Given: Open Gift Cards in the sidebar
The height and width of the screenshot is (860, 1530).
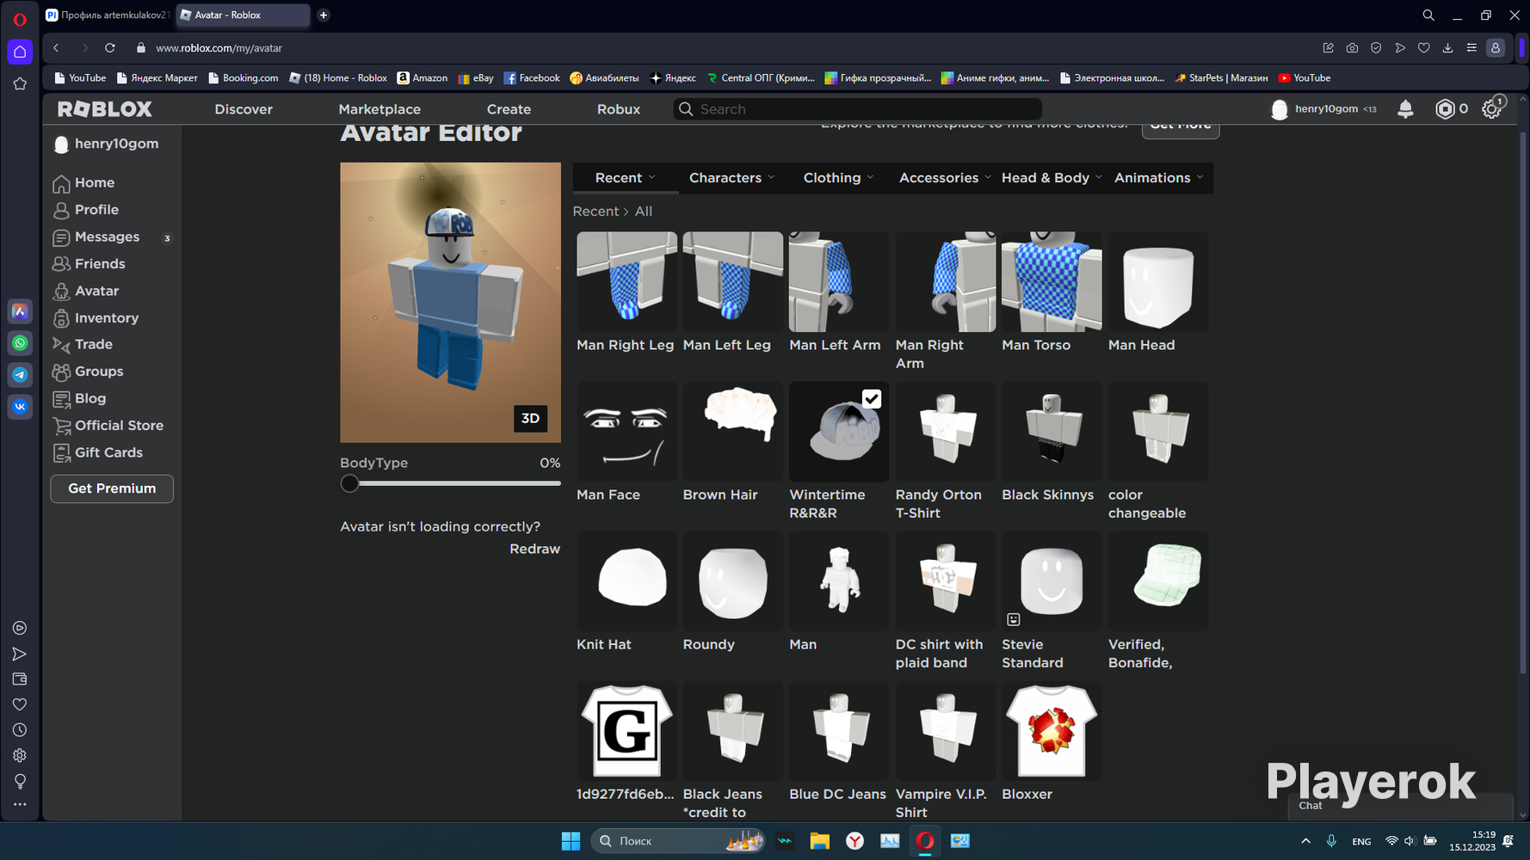Looking at the screenshot, I should click(x=97, y=452).
